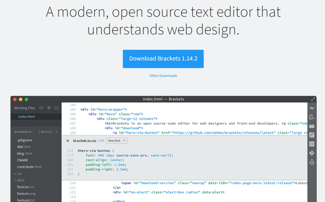
Task: Click Download Brackets 1.14.2 button
Action: point(163,59)
